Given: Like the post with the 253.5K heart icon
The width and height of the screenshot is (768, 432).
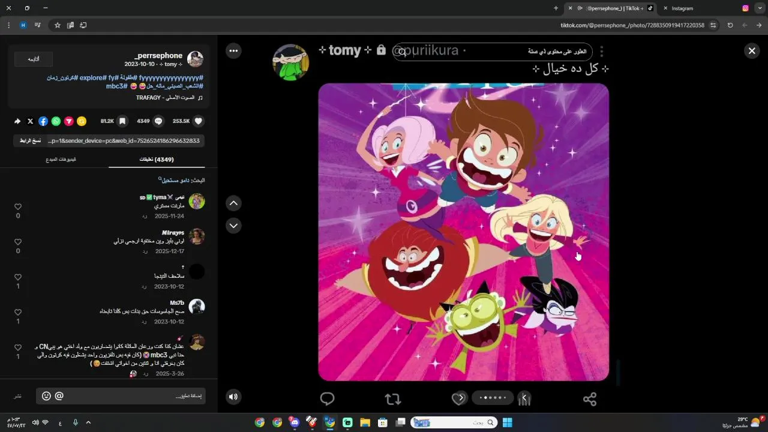Looking at the screenshot, I should point(199,121).
